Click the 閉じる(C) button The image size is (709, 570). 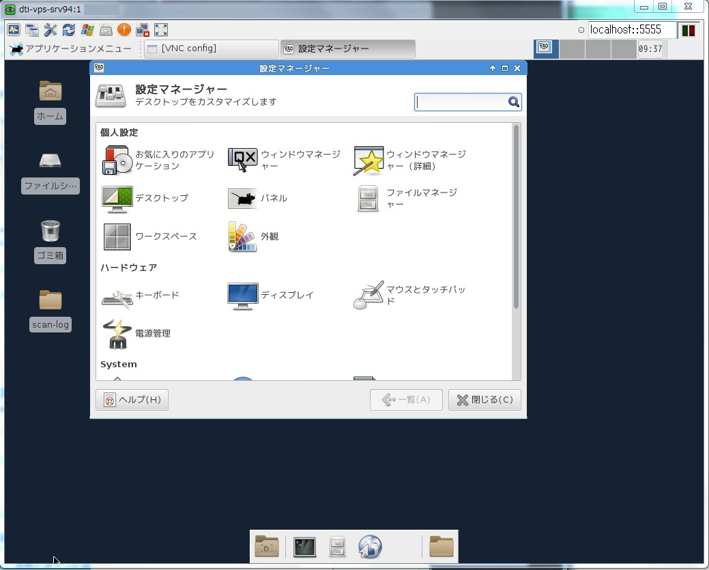click(484, 400)
